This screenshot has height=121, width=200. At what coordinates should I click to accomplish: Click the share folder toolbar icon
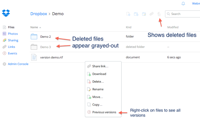click(x=144, y=14)
